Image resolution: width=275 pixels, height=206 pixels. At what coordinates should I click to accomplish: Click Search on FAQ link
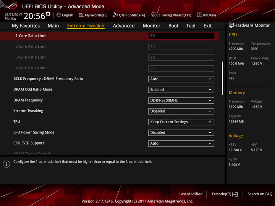pyautogui.click(x=260, y=194)
